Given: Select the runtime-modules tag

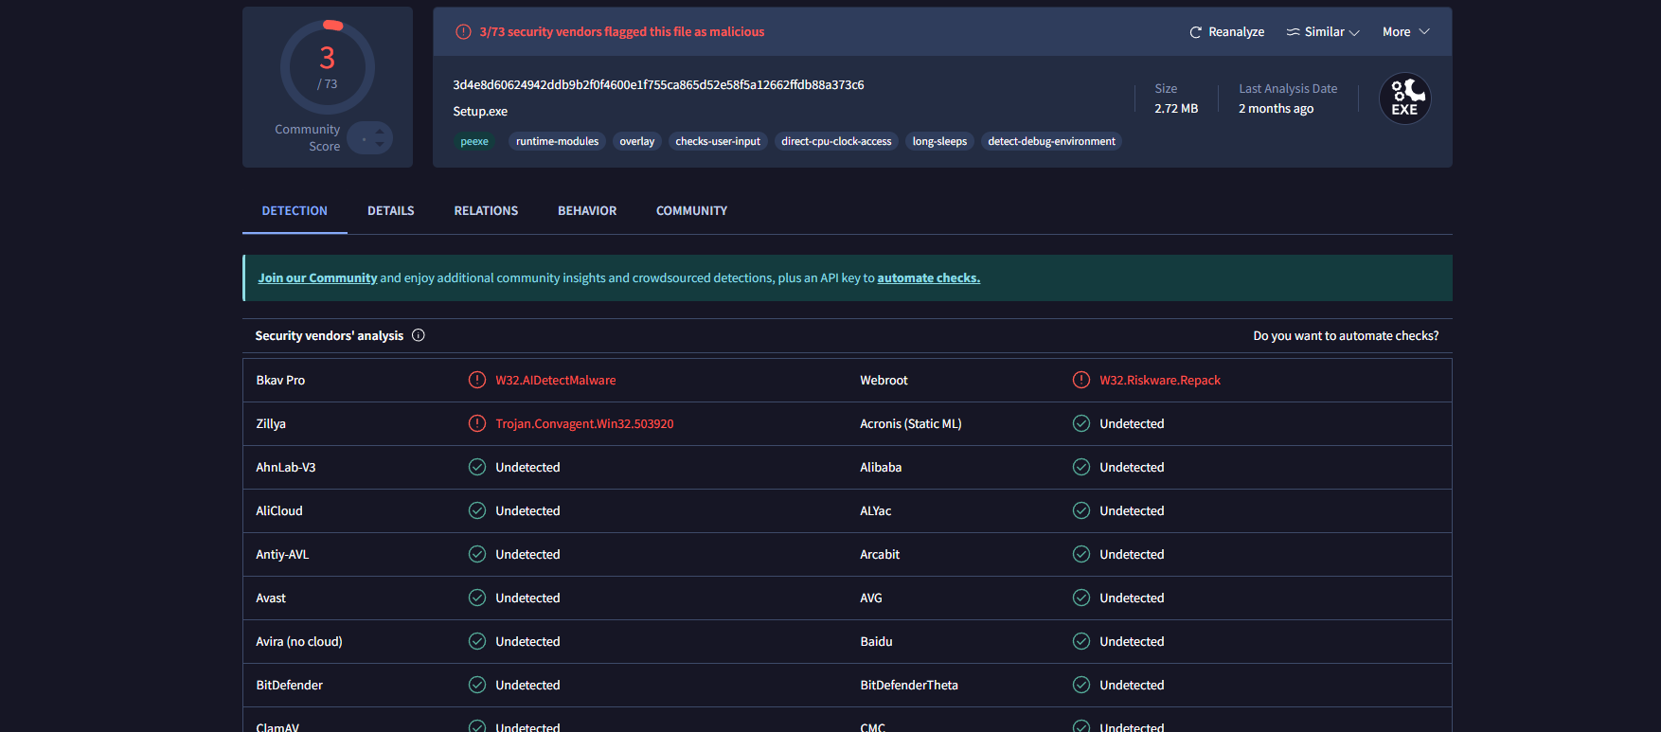Looking at the screenshot, I should (557, 142).
